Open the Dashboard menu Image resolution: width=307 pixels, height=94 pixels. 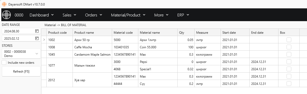pos(41,15)
